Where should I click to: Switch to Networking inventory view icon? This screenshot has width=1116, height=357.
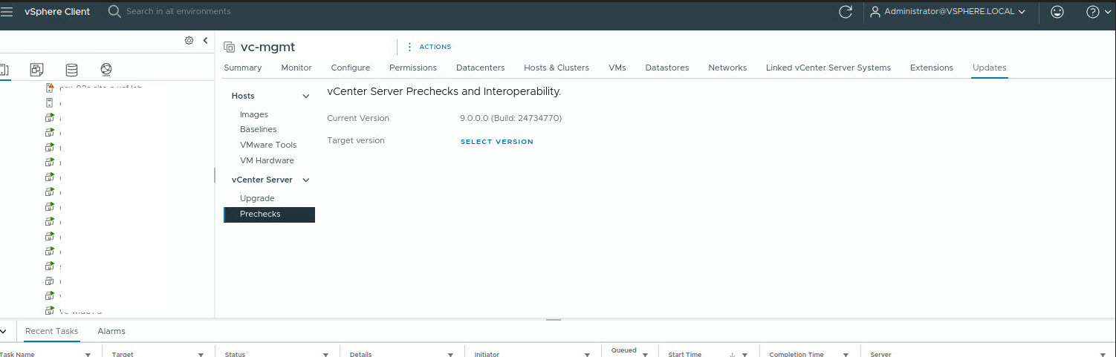click(x=106, y=70)
